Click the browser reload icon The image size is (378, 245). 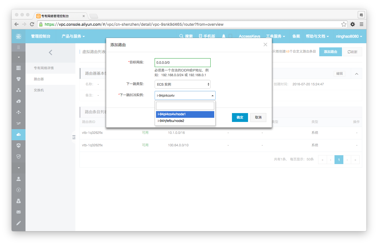tap(32, 24)
